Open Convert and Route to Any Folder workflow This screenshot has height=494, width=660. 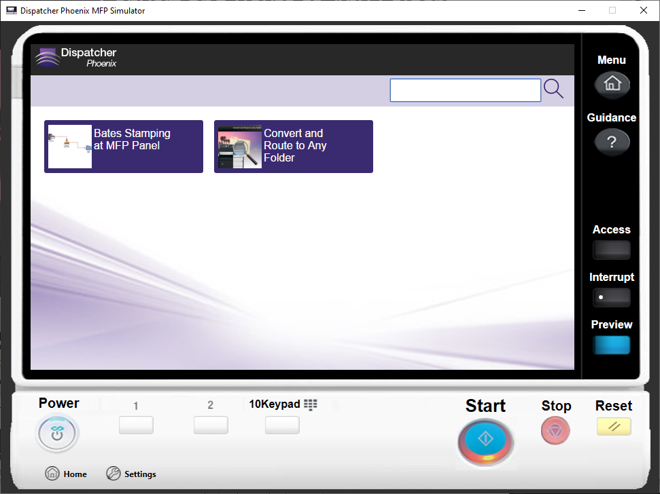tap(294, 147)
